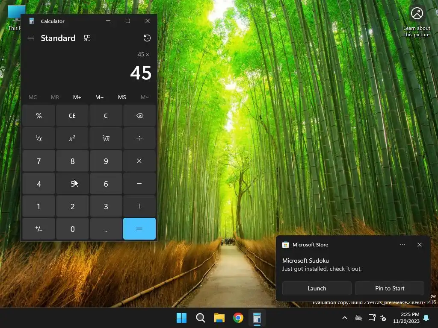The height and width of the screenshot is (328, 438).
Task: Click digit 7 on the keypad
Action: (x=39, y=161)
